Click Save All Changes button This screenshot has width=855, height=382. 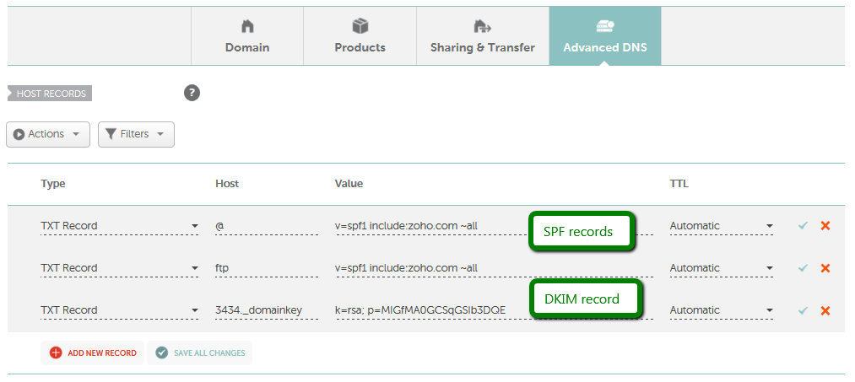pyautogui.click(x=199, y=352)
